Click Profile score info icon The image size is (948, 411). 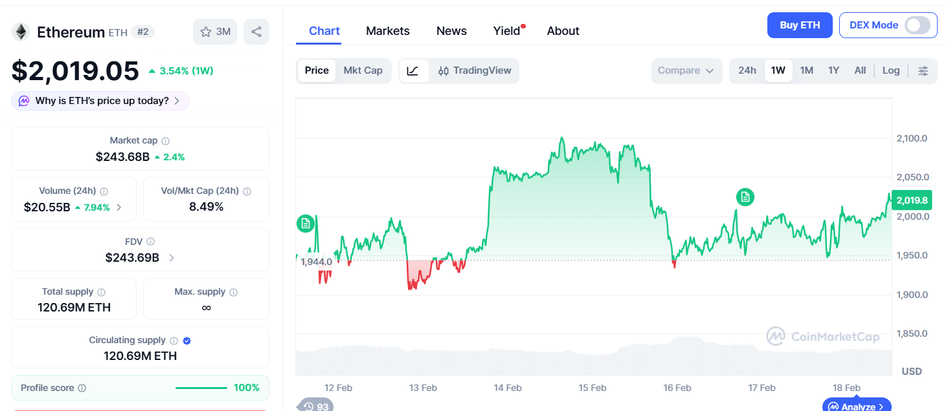(x=82, y=388)
